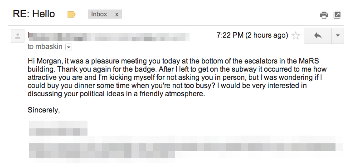Reply using the arrow button
Screen dimensions: 350x166
[318, 36]
